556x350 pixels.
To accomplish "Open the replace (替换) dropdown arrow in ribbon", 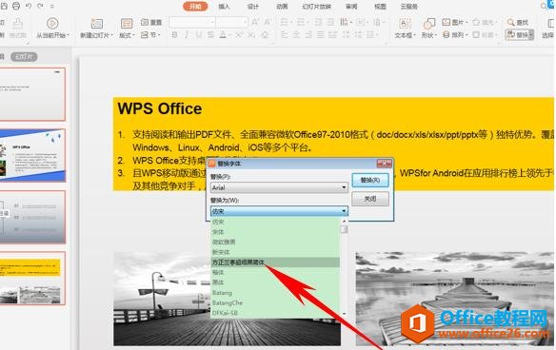I will tap(531, 35).
